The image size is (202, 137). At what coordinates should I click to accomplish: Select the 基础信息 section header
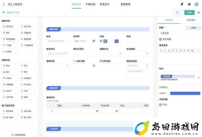point(98,29)
